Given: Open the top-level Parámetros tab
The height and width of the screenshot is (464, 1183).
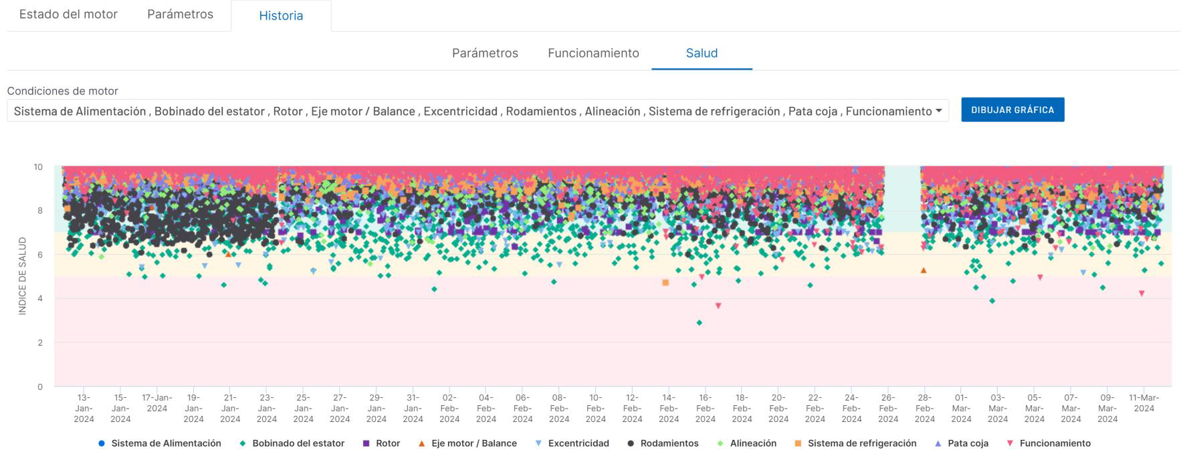Looking at the screenshot, I should [180, 14].
